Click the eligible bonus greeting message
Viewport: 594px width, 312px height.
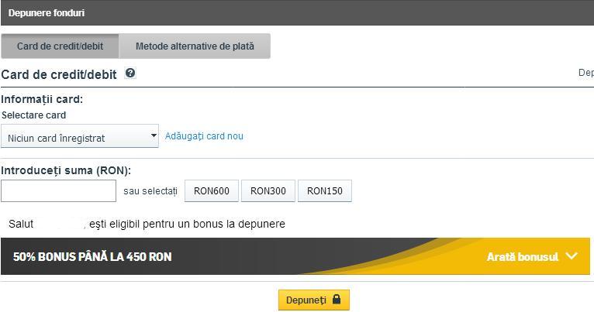tap(147, 224)
